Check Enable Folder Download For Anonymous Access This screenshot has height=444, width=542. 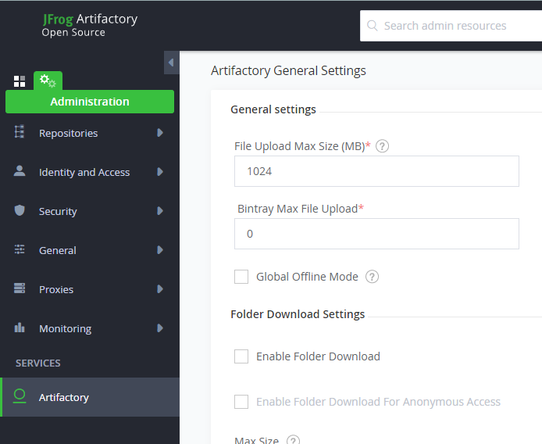coord(241,402)
